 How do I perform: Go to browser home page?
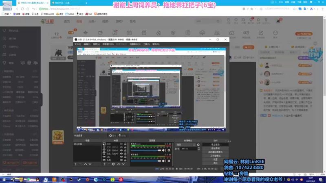click(x=28, y=9)
